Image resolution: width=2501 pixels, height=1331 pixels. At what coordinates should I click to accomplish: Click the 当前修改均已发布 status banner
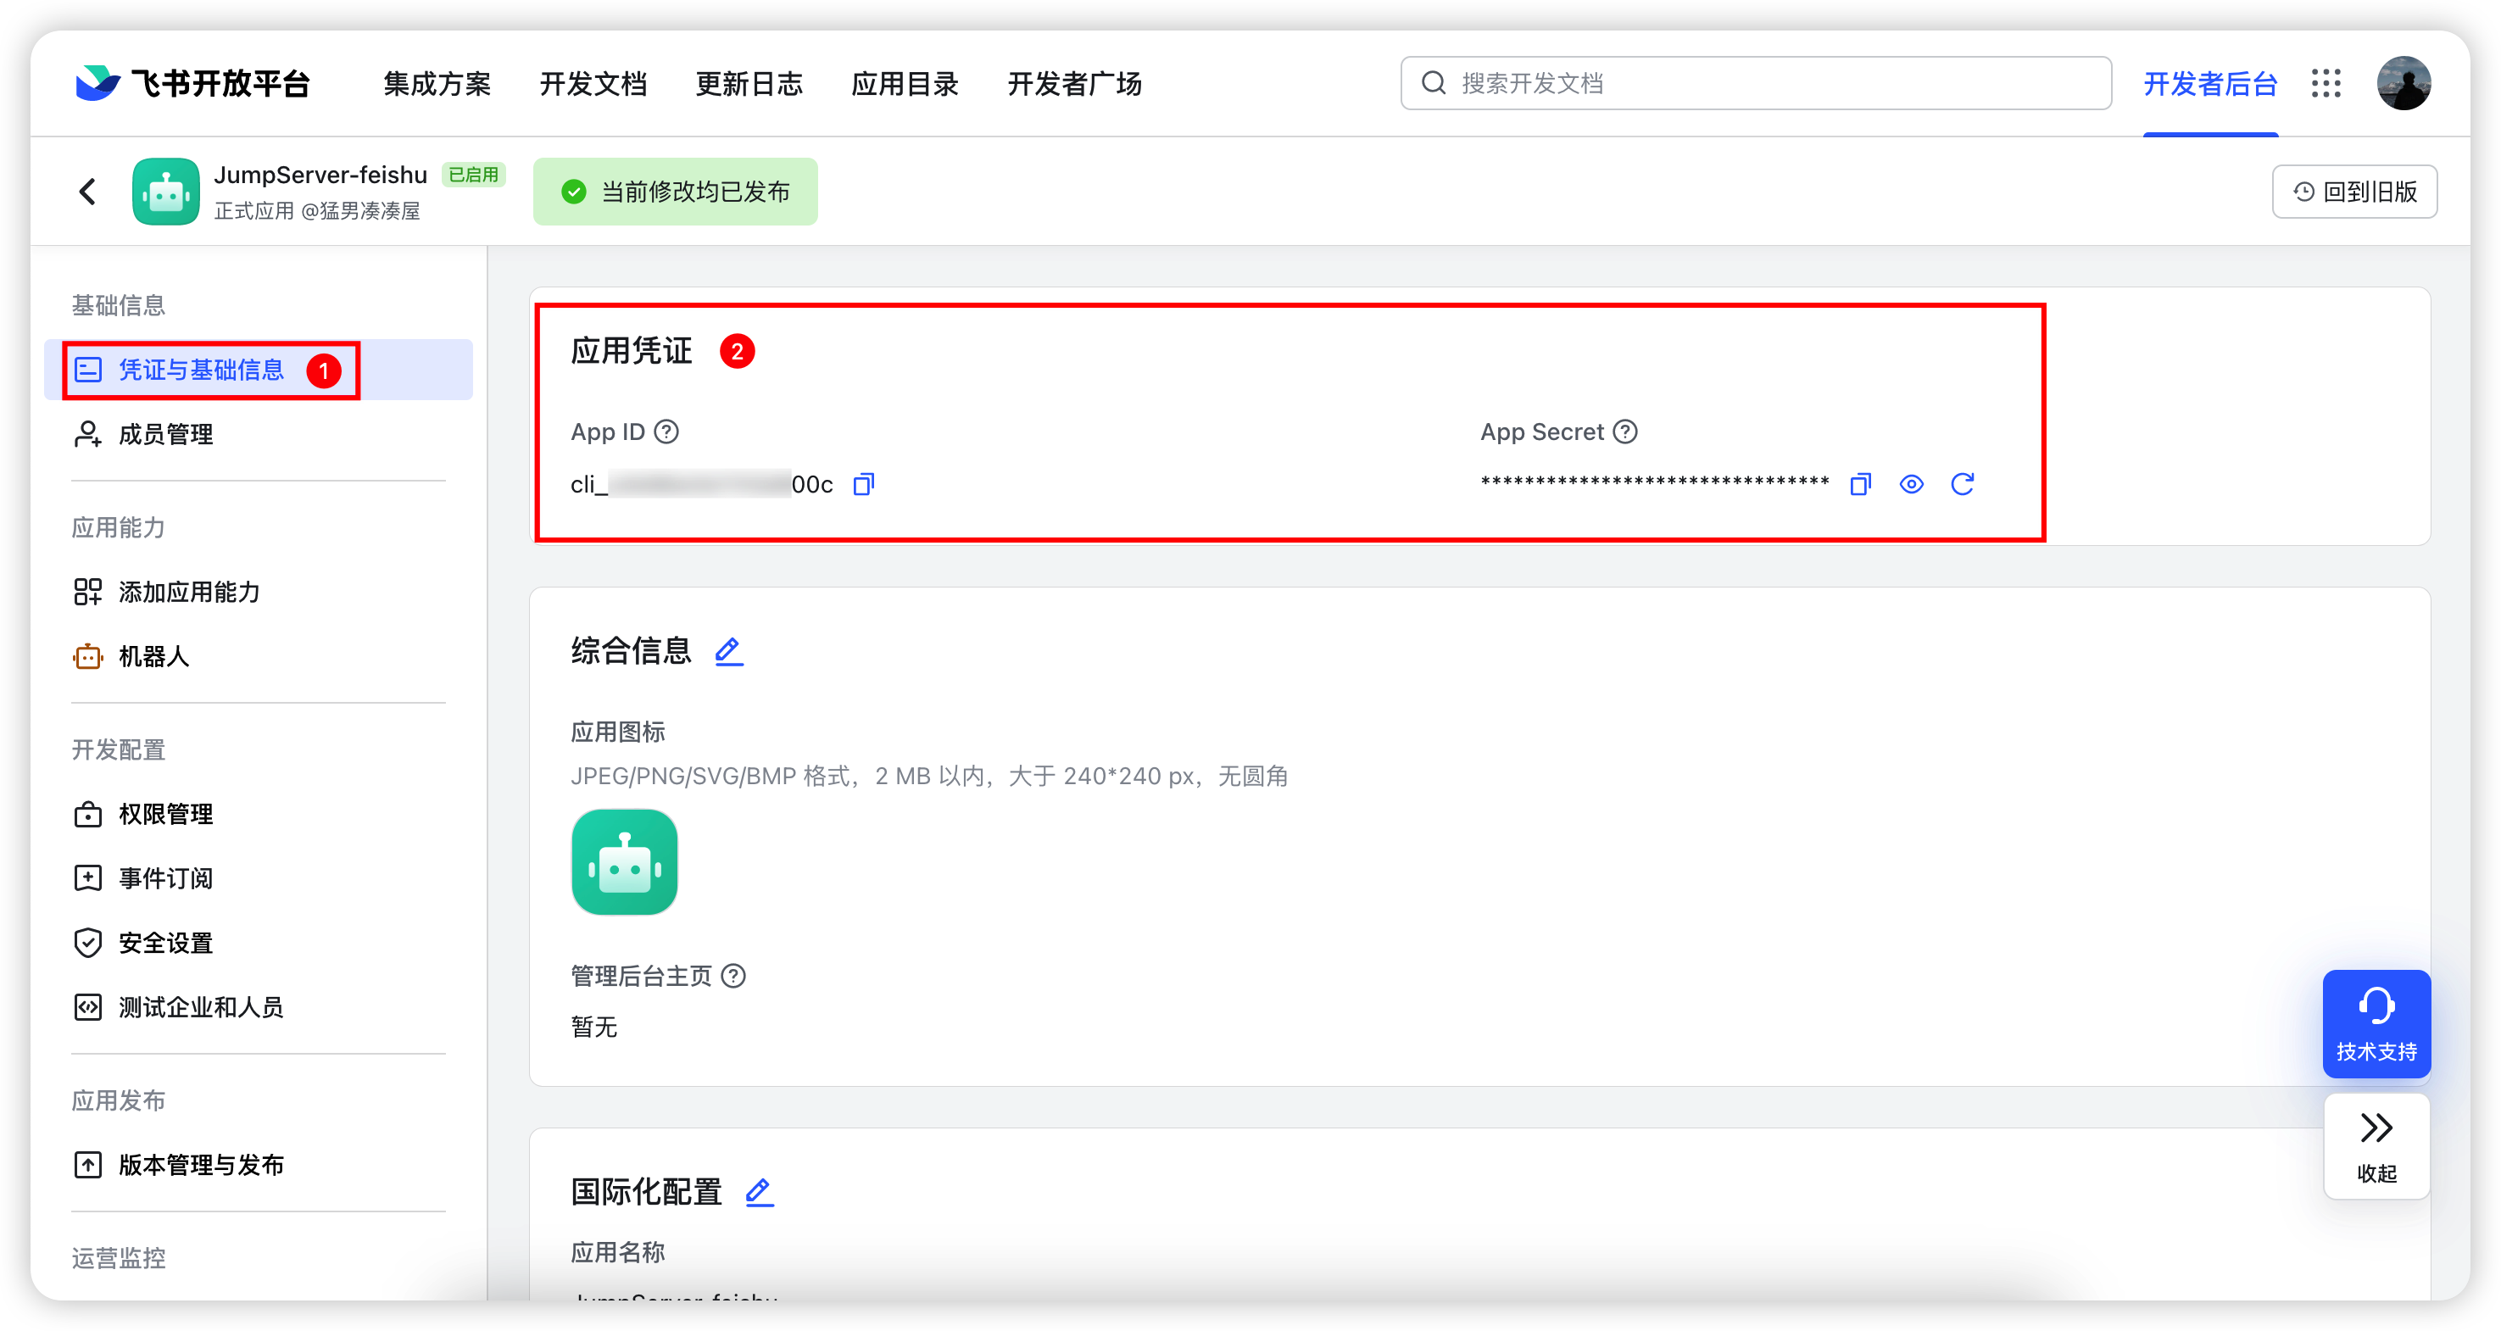click(675, 192)
